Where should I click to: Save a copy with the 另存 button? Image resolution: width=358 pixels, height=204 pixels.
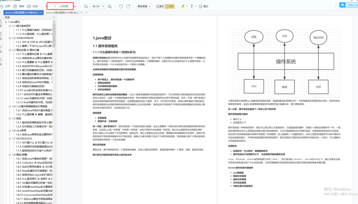pos(19,7)
